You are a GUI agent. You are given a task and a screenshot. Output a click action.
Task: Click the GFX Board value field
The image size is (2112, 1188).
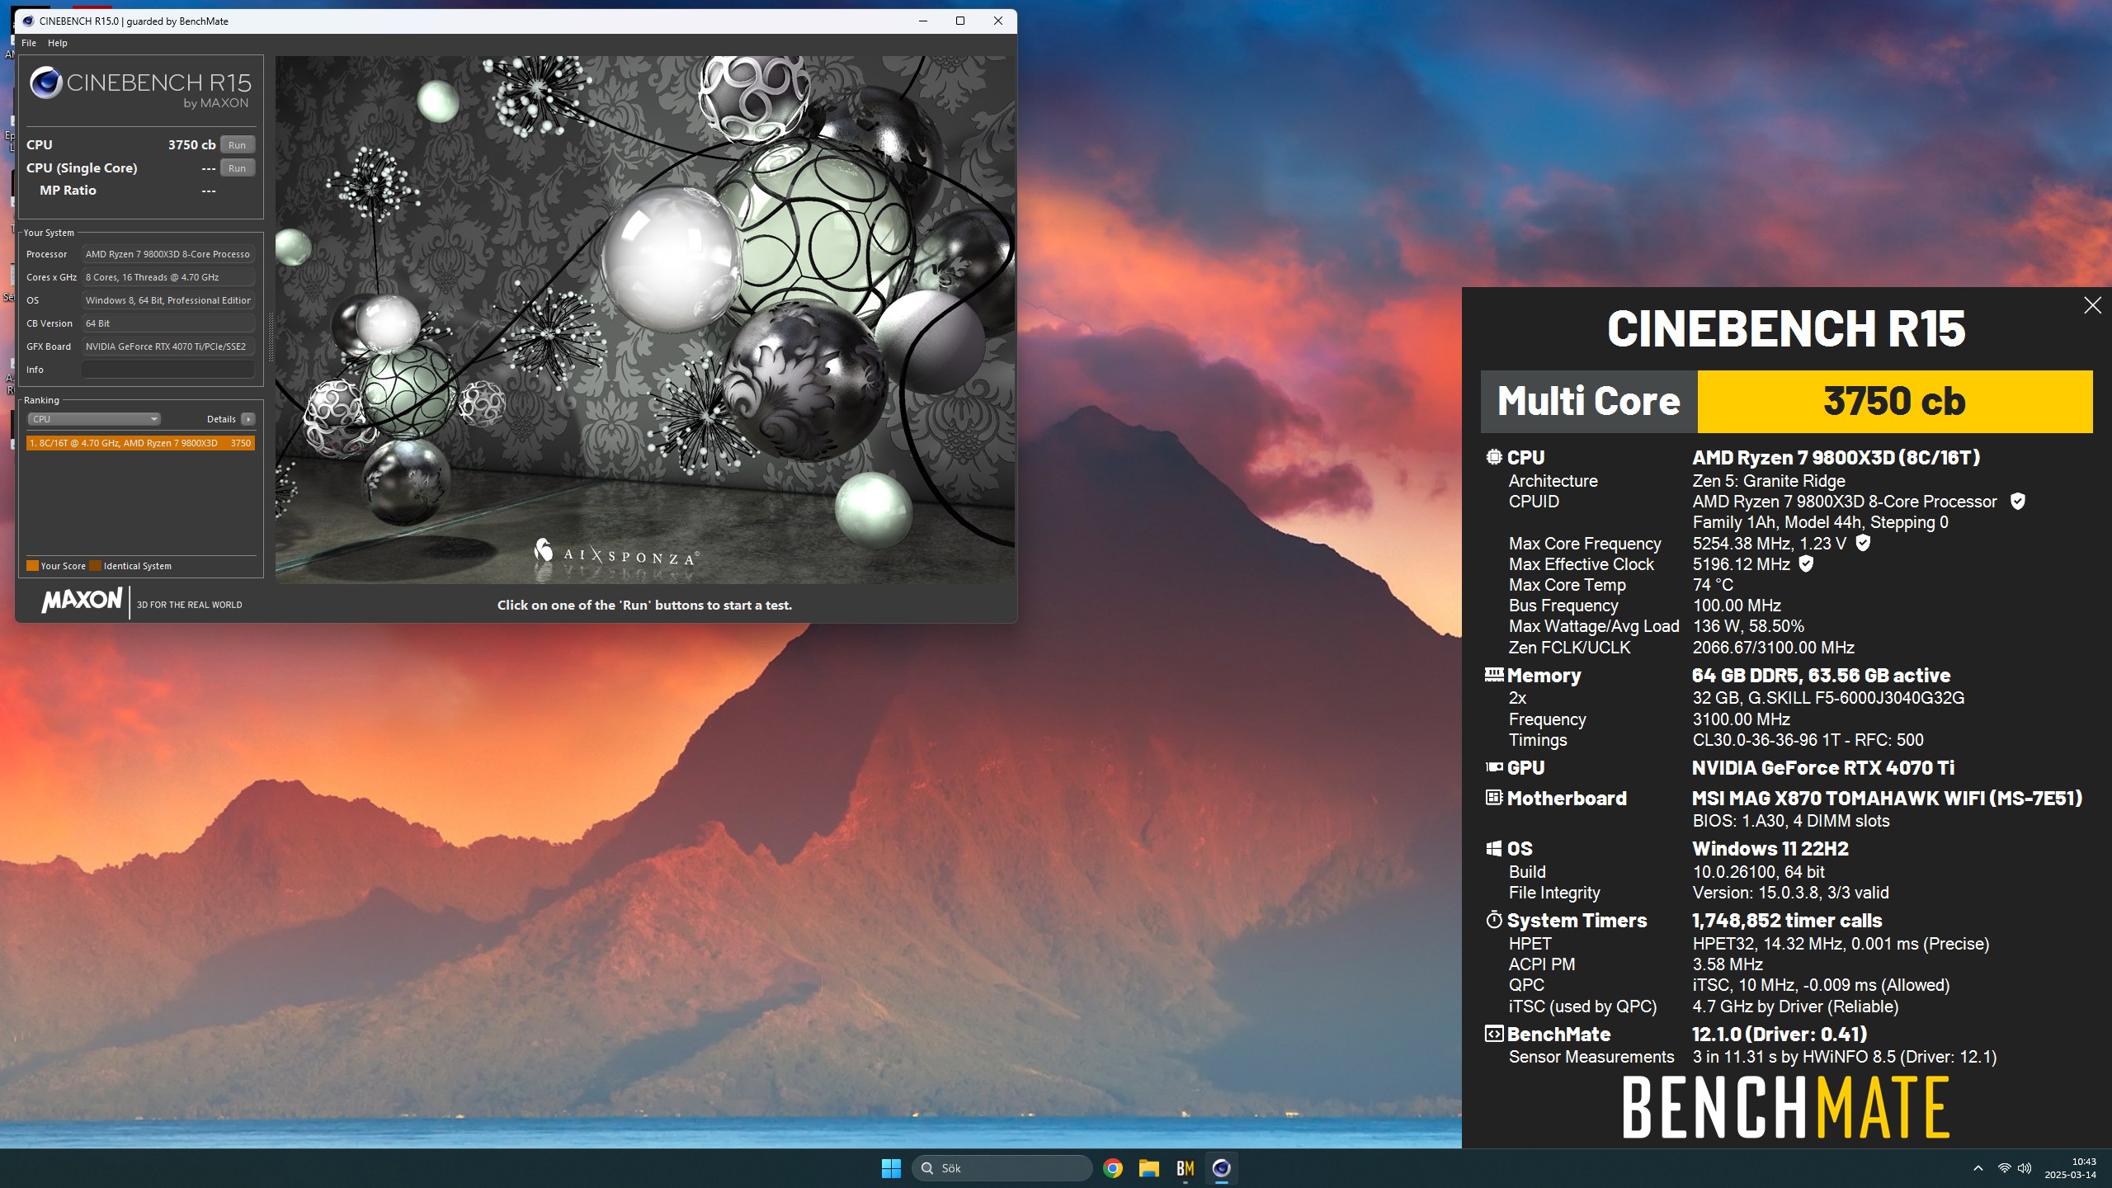point(167,346)
